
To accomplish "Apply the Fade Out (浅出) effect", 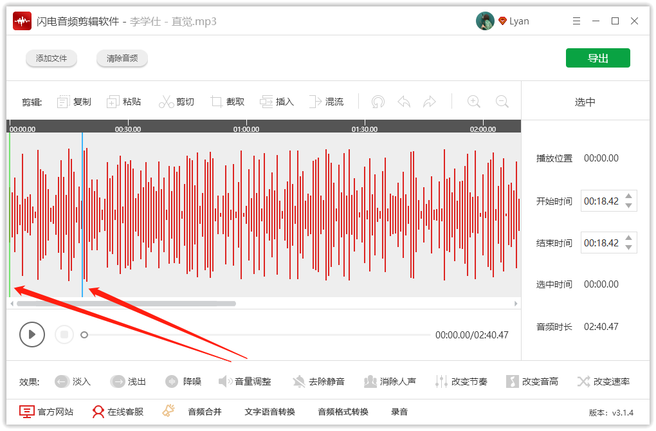I will [x=128, y=381].
